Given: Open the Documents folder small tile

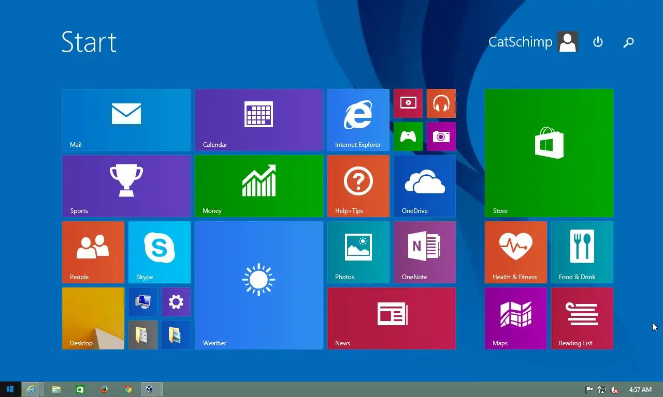Looking at the screenshot, I should coord(143,335).
